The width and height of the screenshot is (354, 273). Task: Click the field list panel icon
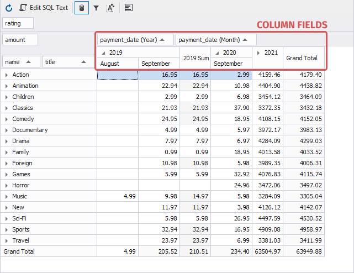[x=129, y=8]
